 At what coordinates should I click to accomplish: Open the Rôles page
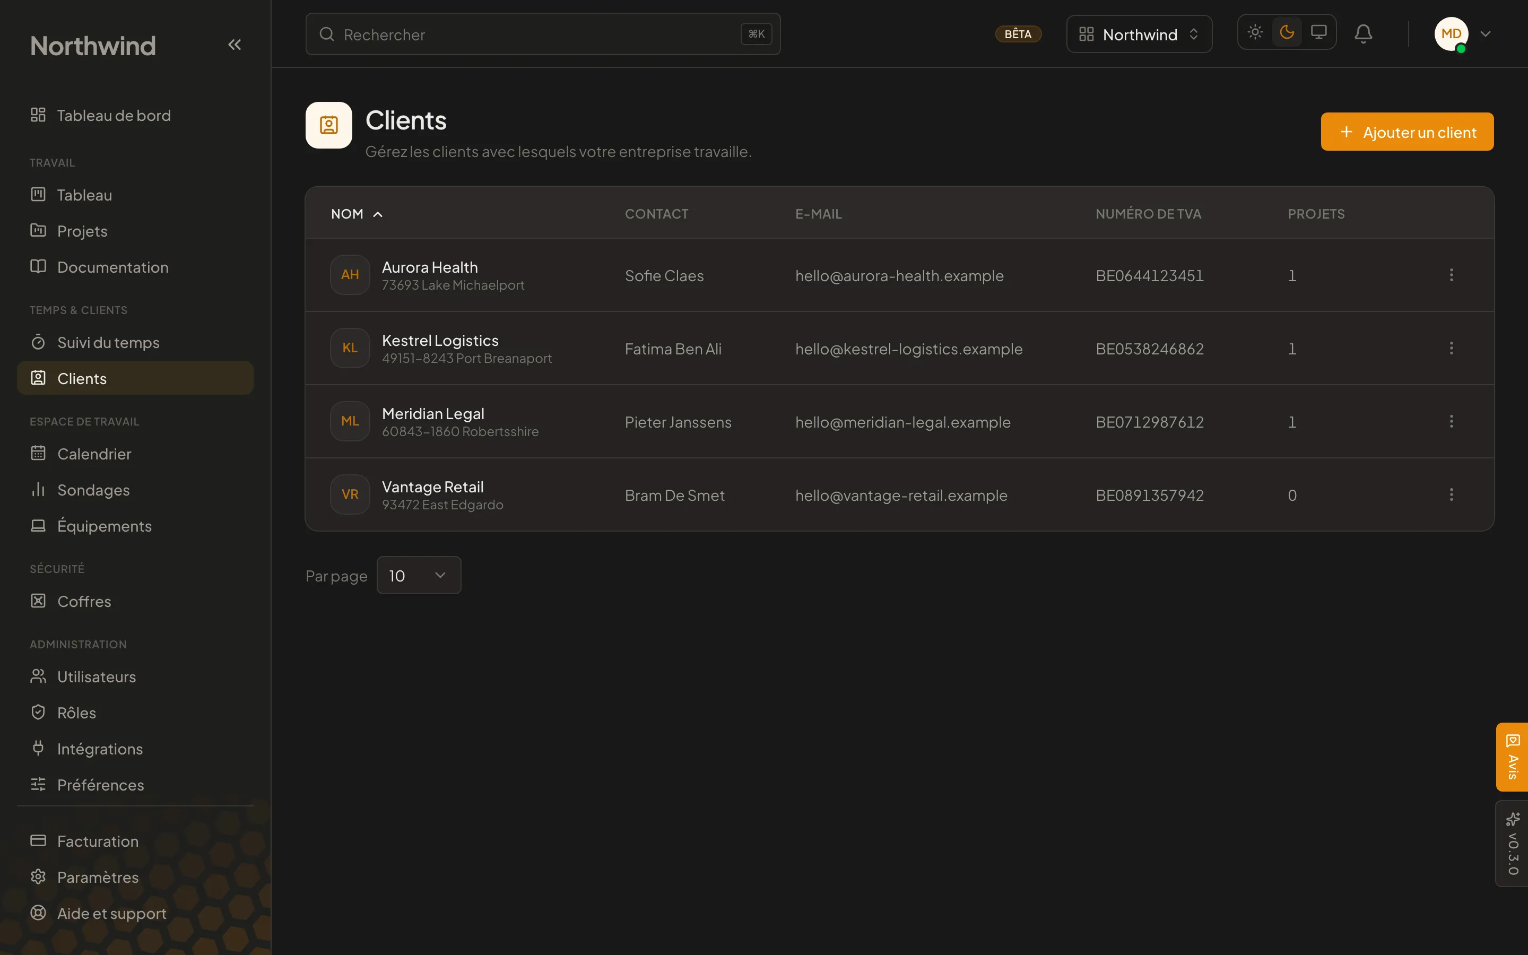point(135,713)
